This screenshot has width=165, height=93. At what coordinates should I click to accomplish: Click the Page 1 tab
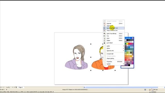(x=21, y=87)
